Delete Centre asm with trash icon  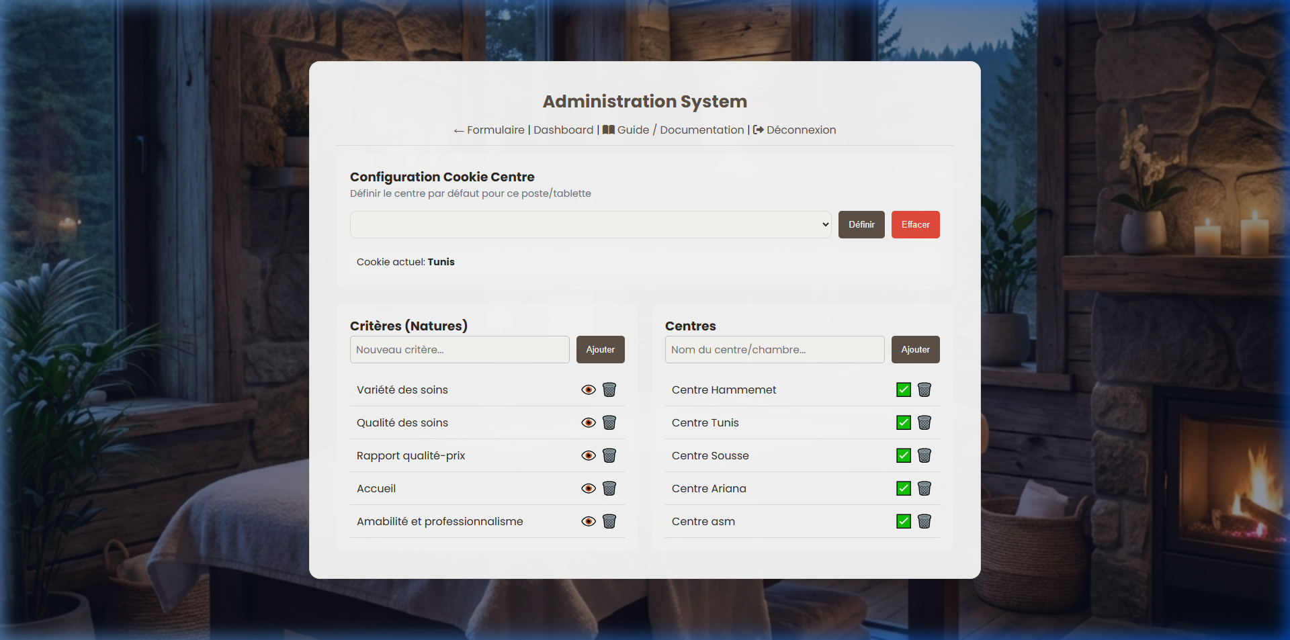[x=924, y=521]
